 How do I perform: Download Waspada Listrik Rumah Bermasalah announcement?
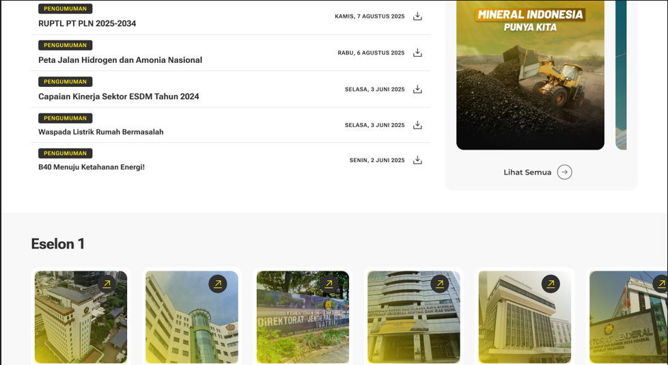click(x=417, y=125)
